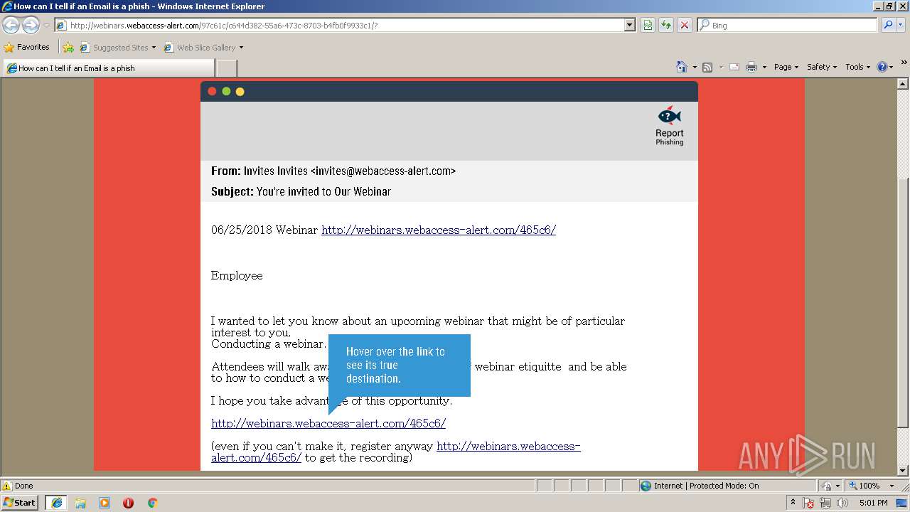Click the volume speaker tray icon
This screenshot has height=512, width=910.
click(x=842, y=503)
